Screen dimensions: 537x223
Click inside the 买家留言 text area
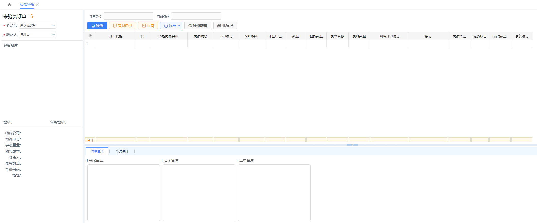click(x=124, y=193)
